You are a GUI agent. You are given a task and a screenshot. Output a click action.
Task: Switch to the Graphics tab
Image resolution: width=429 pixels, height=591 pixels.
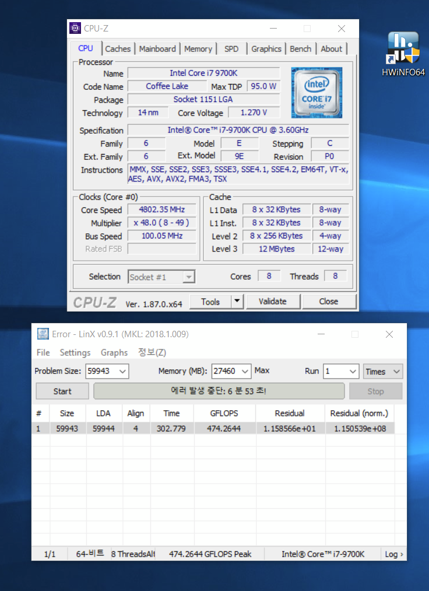266,49
